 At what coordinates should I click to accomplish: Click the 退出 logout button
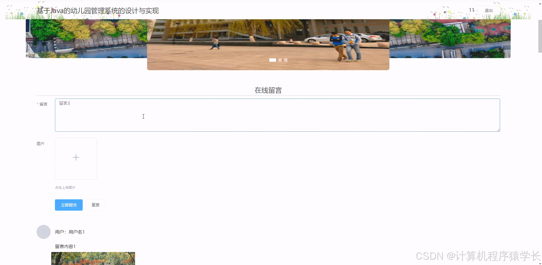click(489, 10)
